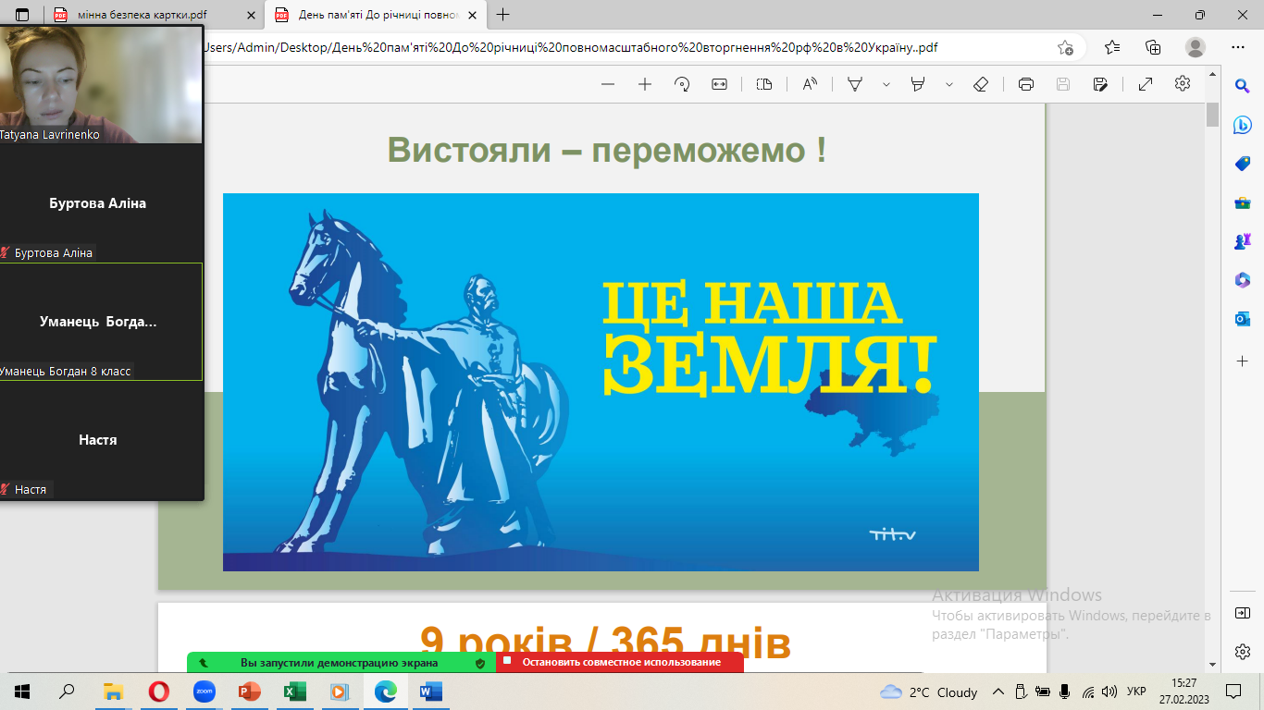Open File Explorer from taskbar

[x=113, y=692]
